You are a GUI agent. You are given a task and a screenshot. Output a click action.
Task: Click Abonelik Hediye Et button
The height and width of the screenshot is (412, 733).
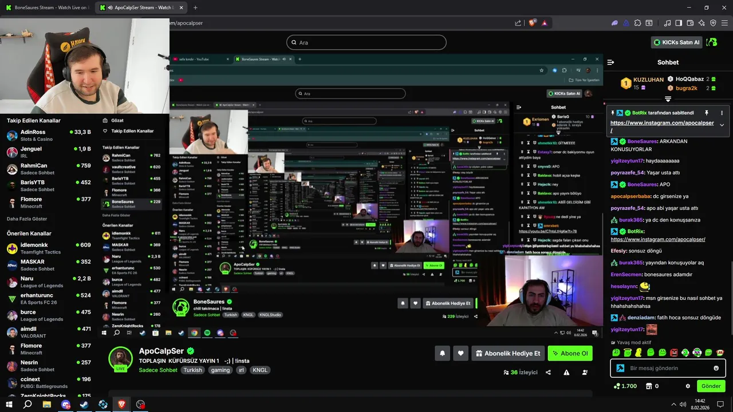coord(508,354)
